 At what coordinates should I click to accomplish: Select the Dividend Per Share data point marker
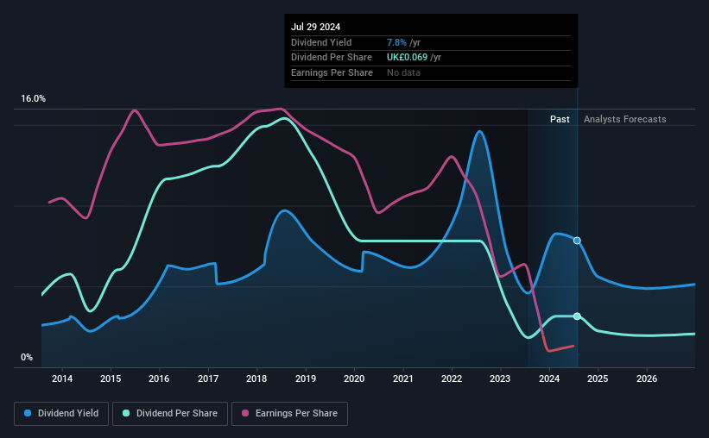(x=577, y=316)
